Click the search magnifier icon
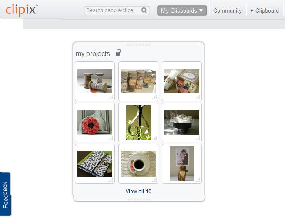Image resolution: width=285 pixels, height=222 pixels. (x=144, y=10)
